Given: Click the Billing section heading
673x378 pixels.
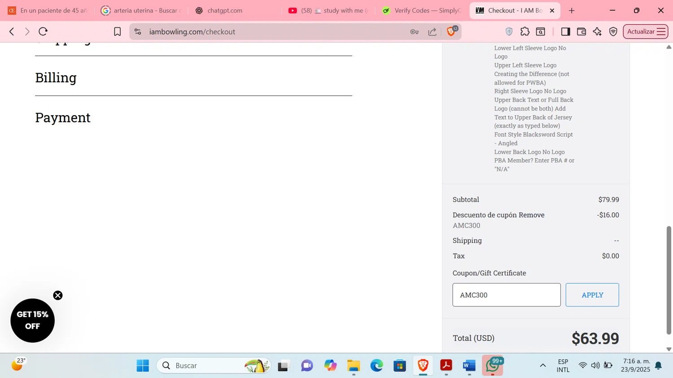Looking at the screenshot, I should [x=56, y=77].
